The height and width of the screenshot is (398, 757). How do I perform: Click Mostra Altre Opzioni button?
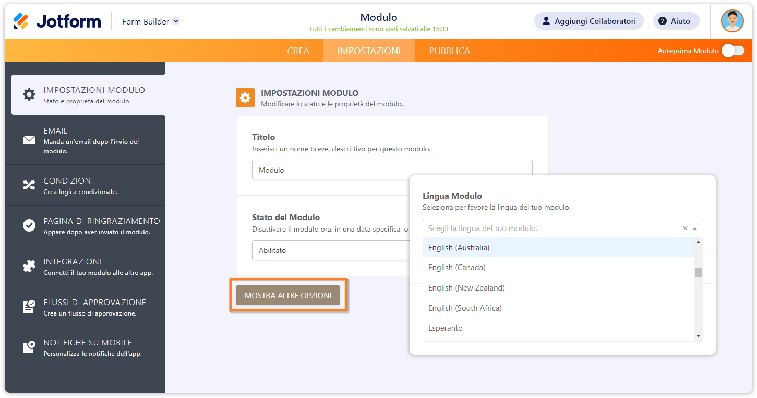pos(288,295)
